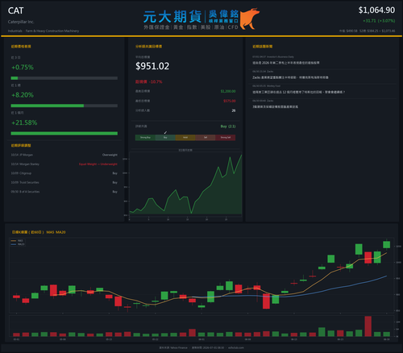Open the news headline beginning with 3
This screenshot has width=403, height=353.
click(x=275, y=106)
